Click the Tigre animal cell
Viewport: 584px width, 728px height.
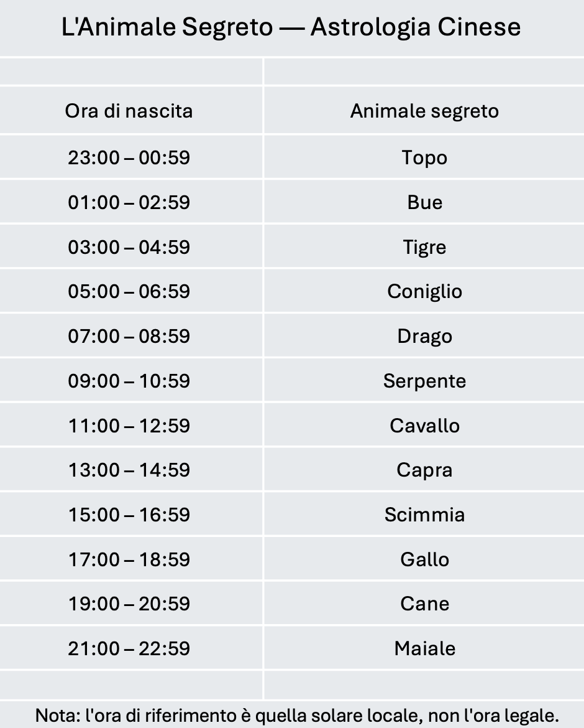point(424,246)
